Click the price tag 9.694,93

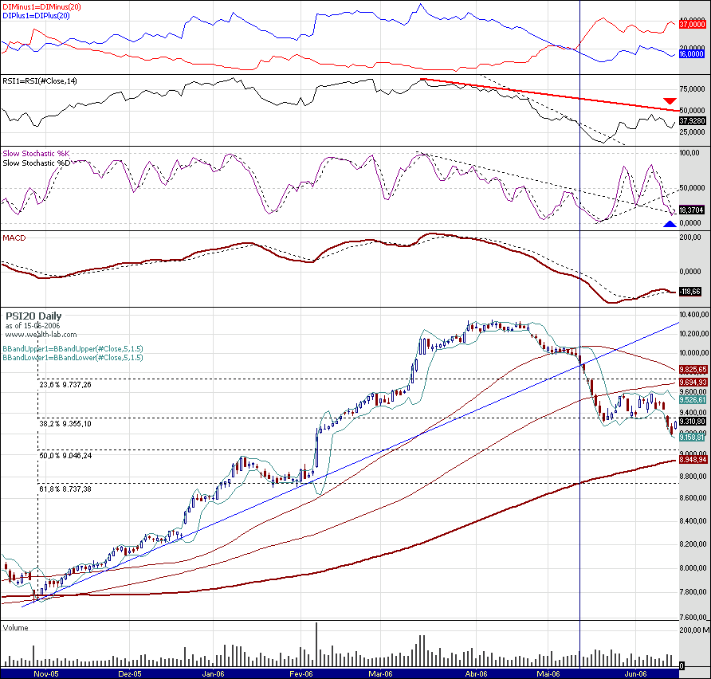pos(693,382)
